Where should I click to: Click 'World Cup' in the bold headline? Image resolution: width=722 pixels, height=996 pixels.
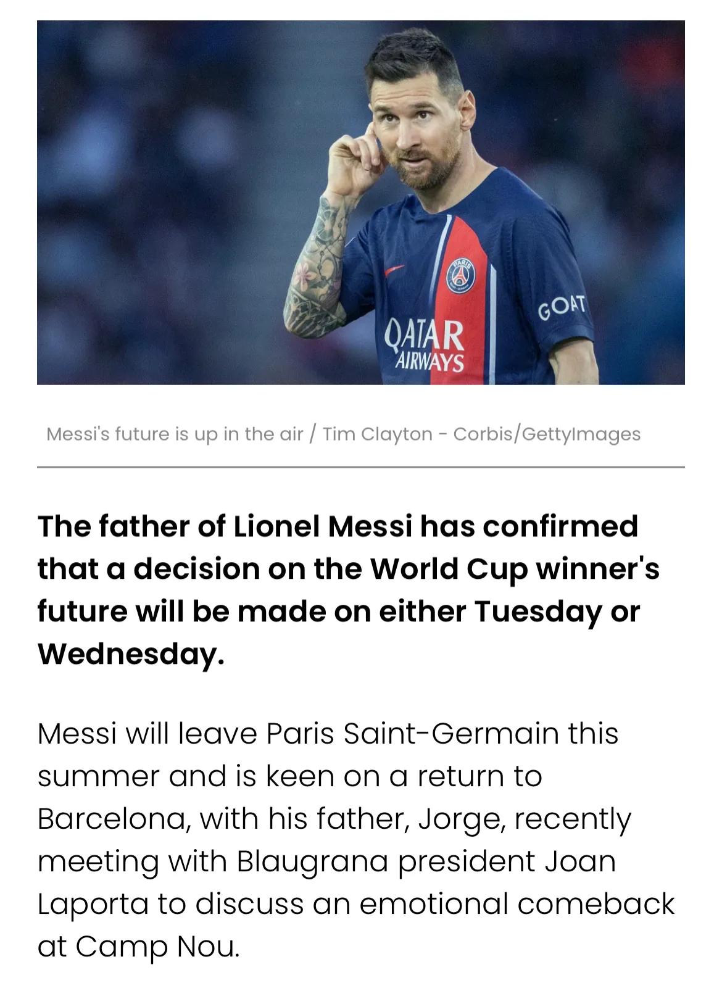(x=449, y=568)
